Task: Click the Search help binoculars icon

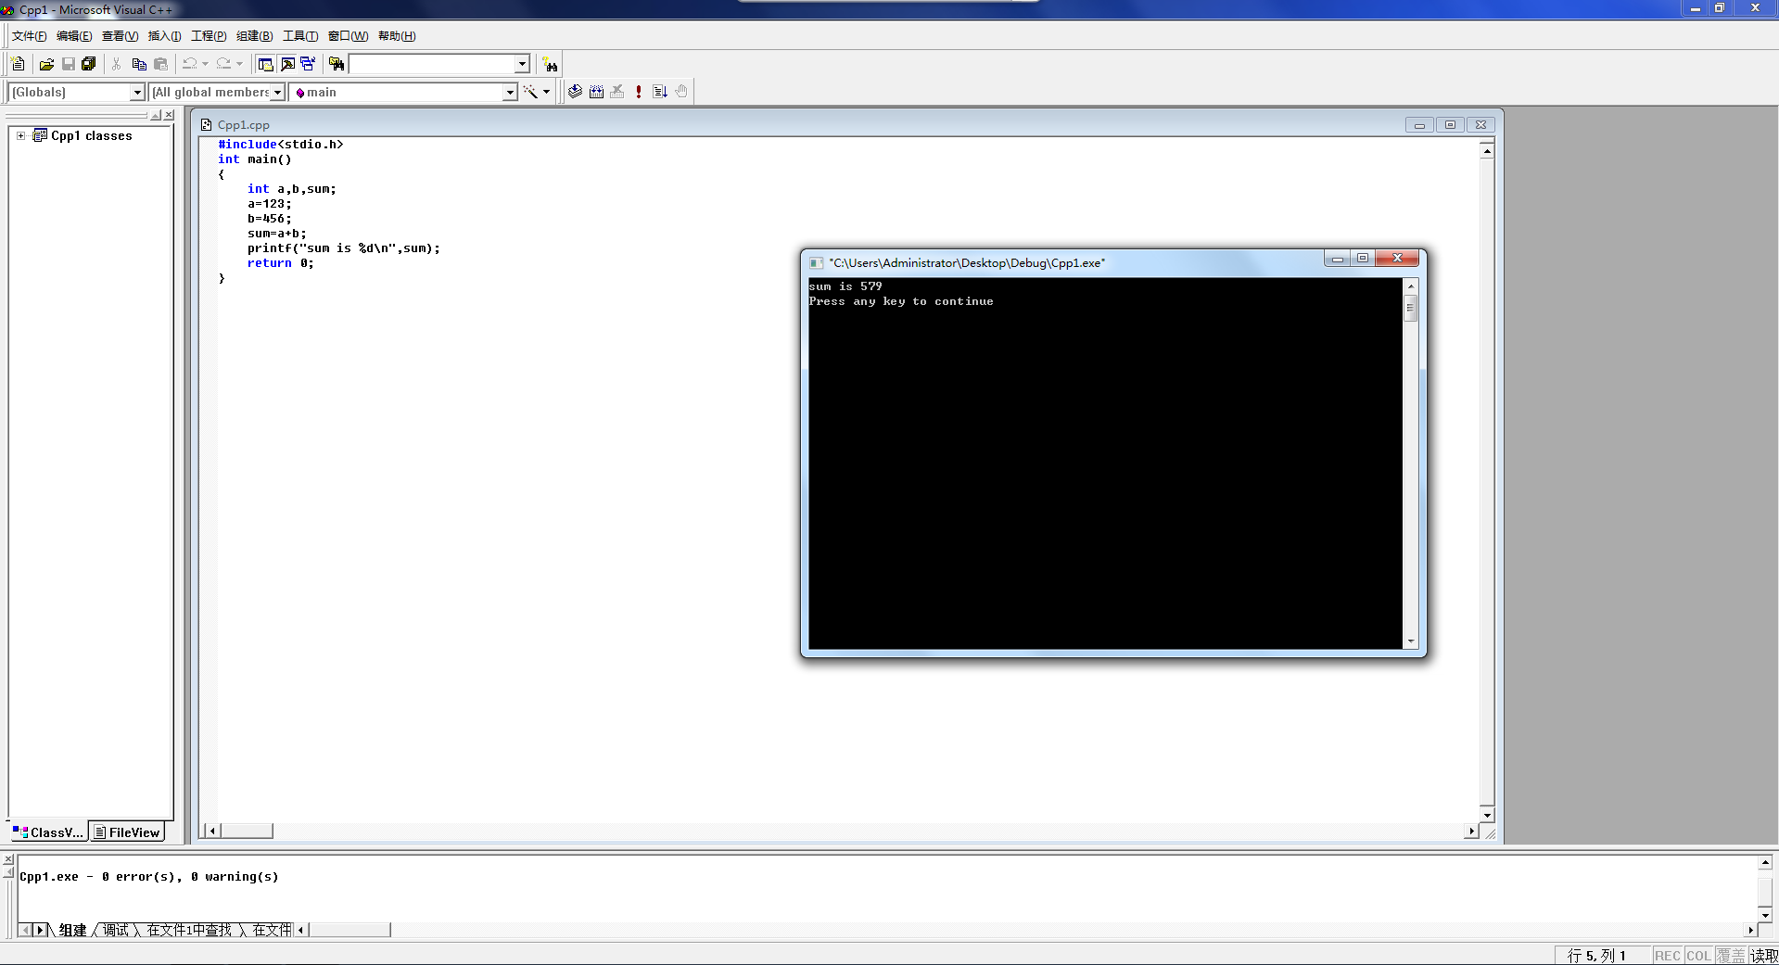Action: pos(551,64)
